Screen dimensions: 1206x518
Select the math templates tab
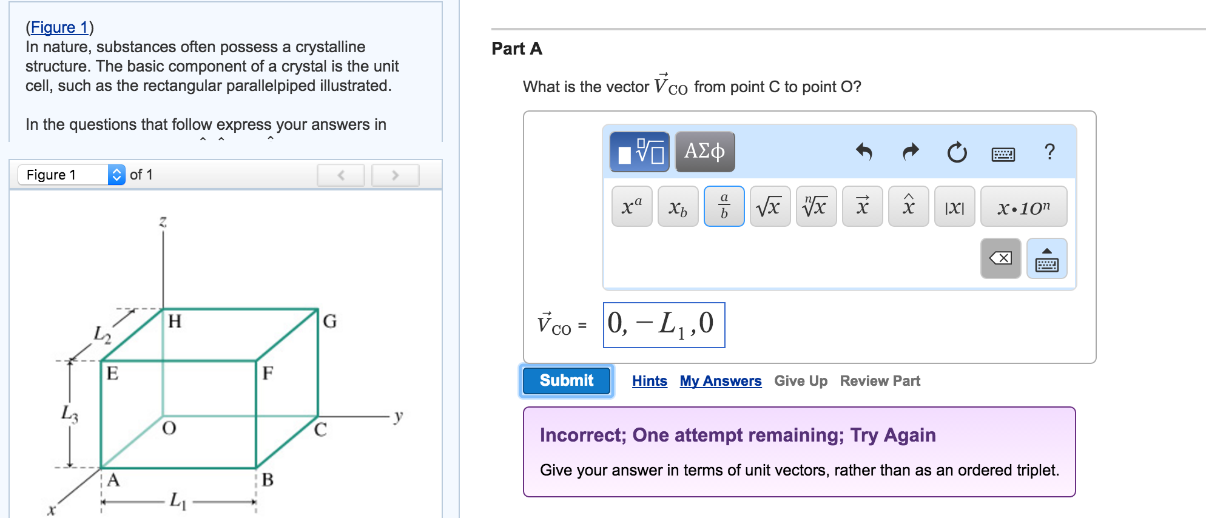[639, 152]
